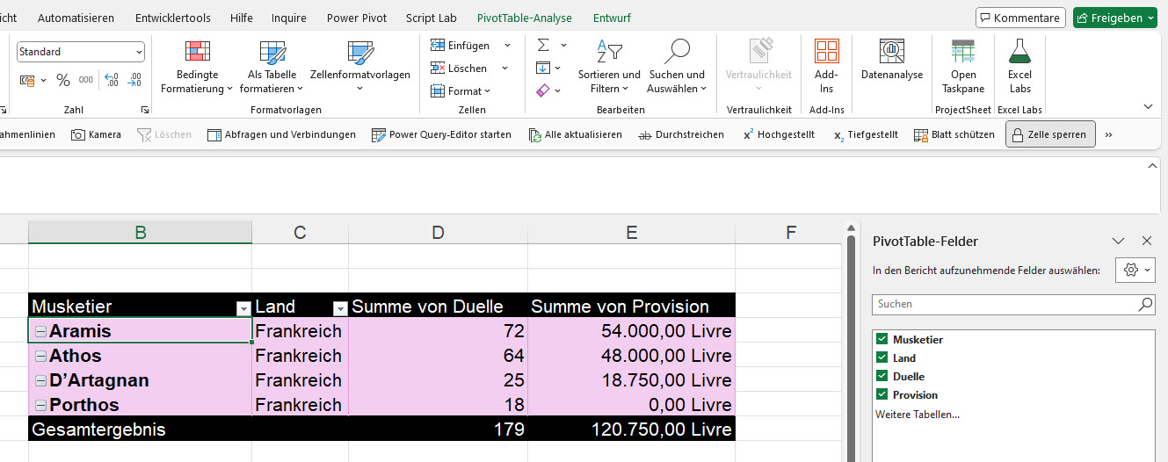Toggle the Provision field checkbox
This screenshot has height=462, width=1168.
(x=882, y=394)
